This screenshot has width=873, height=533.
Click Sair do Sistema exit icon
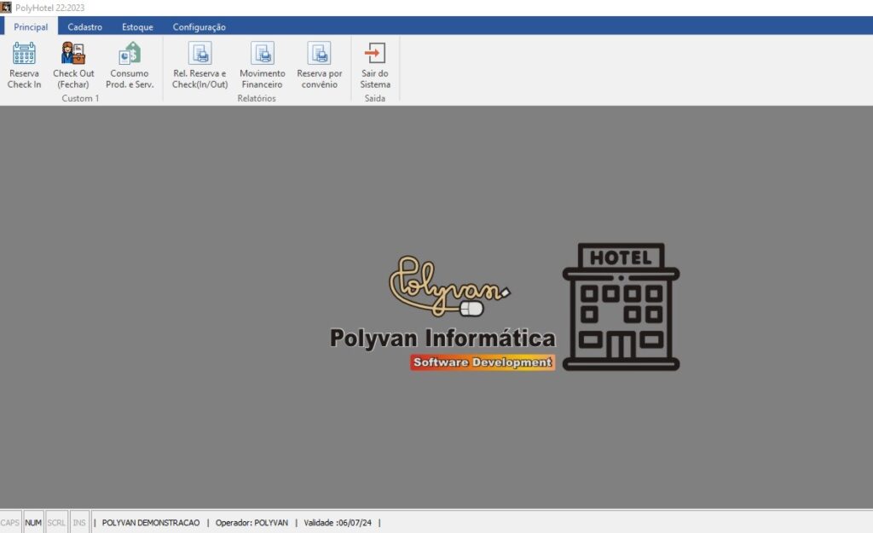[375, 54]
